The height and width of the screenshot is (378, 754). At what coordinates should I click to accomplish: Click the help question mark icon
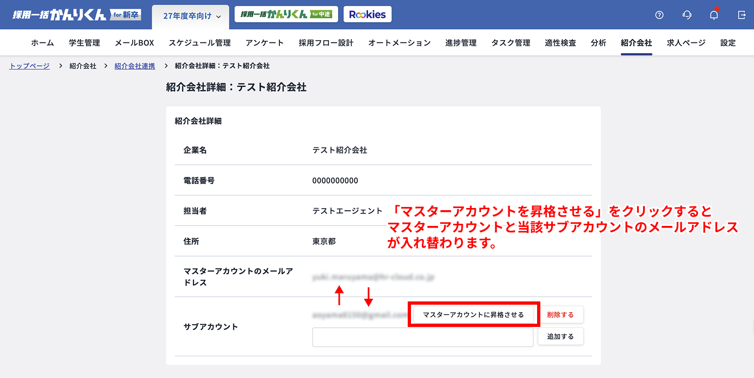tap(659, 15)
